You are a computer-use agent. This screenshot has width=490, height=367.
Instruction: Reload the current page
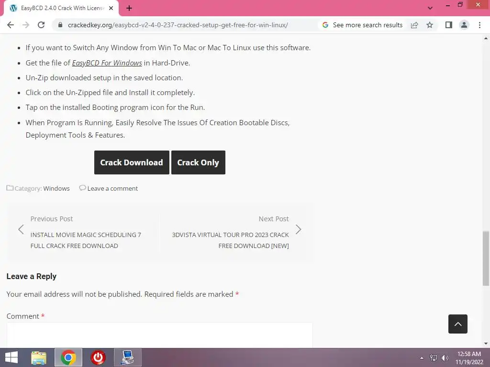41,25
